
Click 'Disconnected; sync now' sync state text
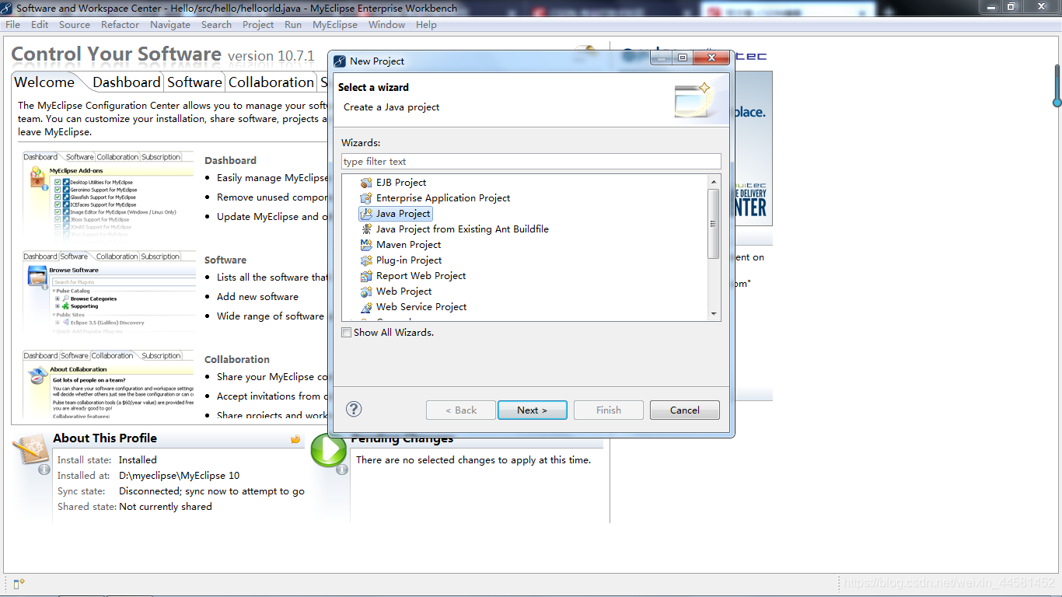coord(211,491)
